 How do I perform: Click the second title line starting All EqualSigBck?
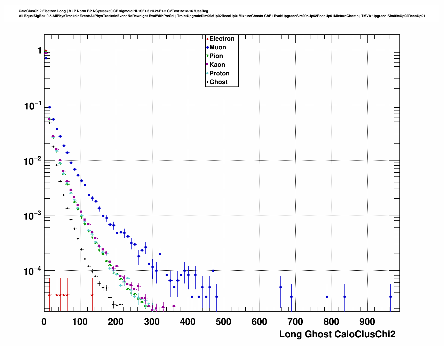click(x=222, y=16)
